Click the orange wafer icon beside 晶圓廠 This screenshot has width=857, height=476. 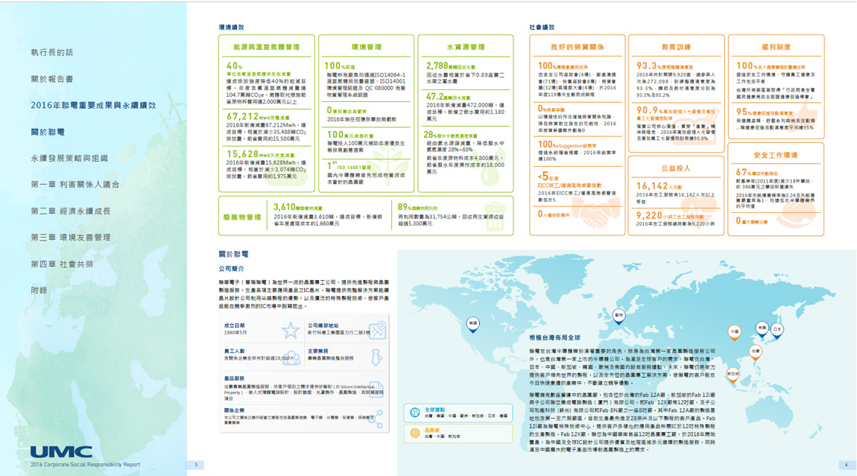415,433
